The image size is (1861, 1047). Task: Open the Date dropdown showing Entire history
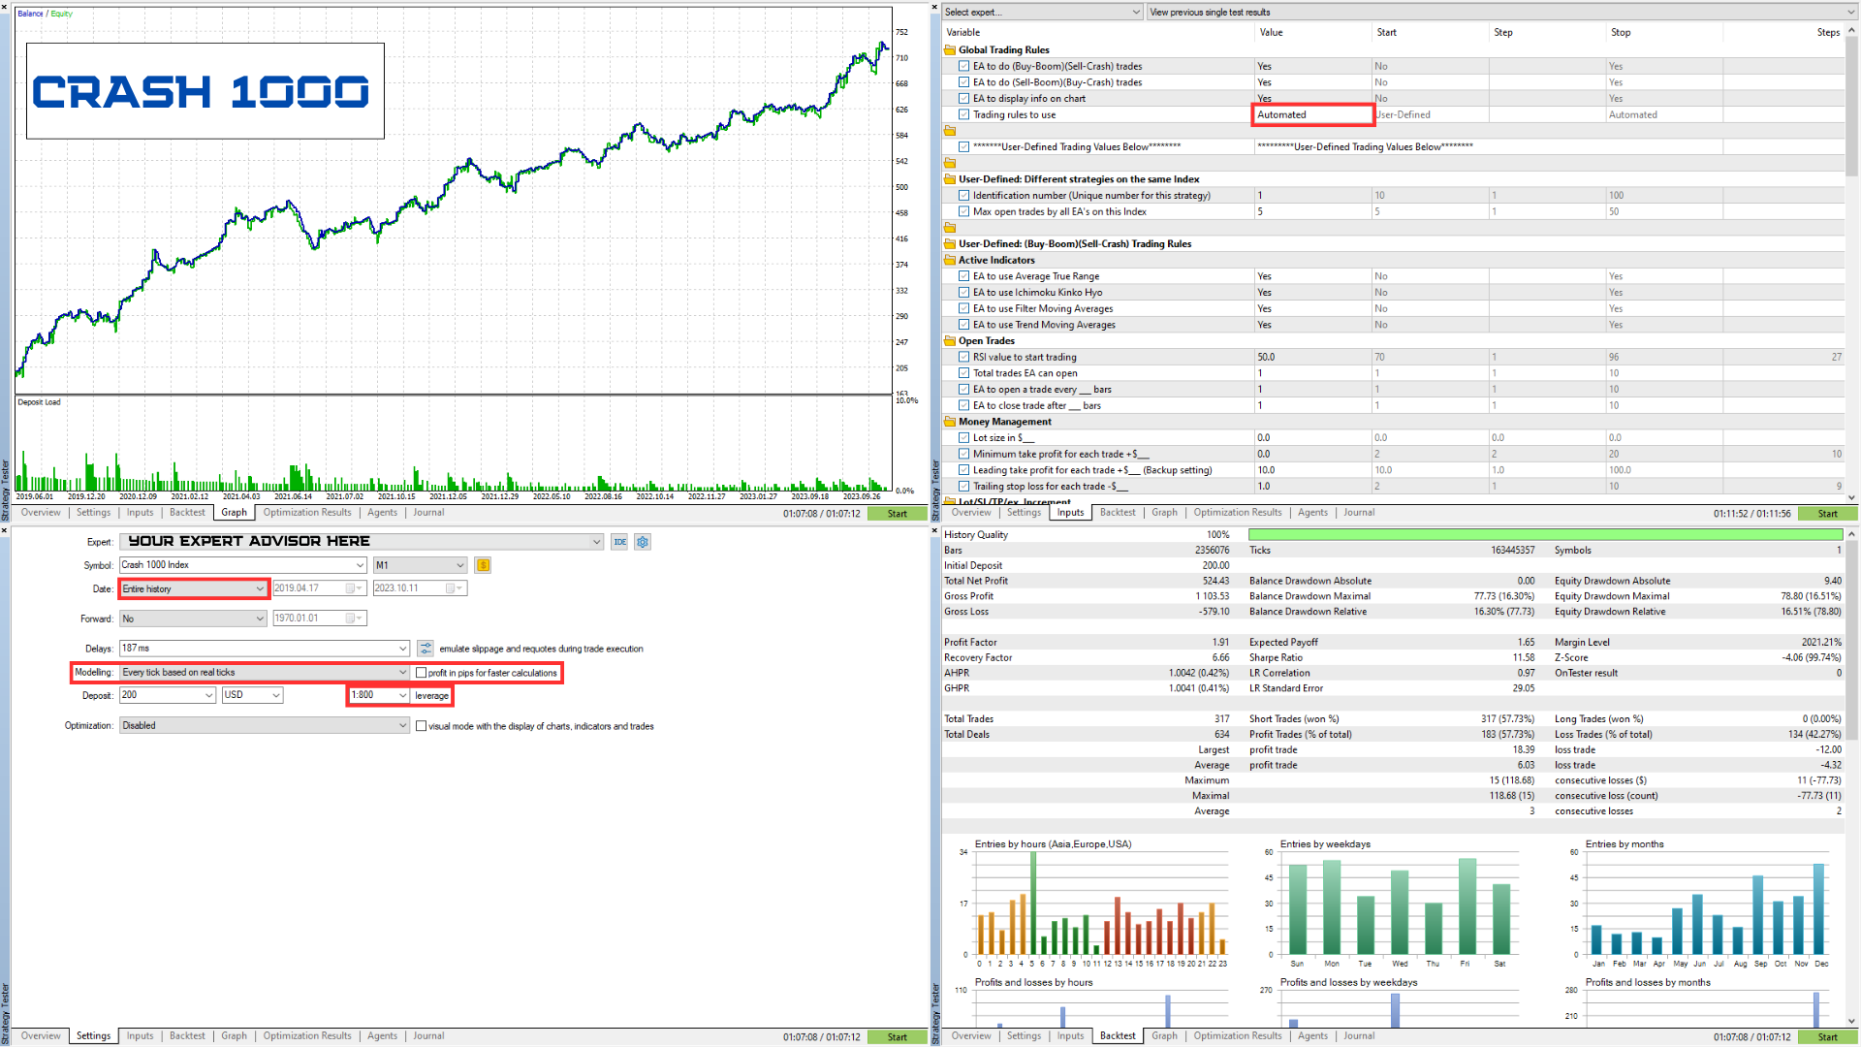click(x=193, y=588)
